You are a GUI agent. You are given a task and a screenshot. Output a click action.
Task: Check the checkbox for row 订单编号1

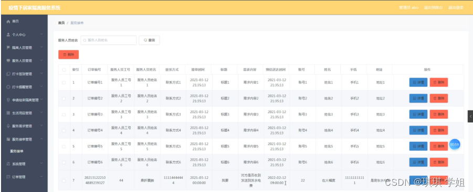click(x=64, y=82)
